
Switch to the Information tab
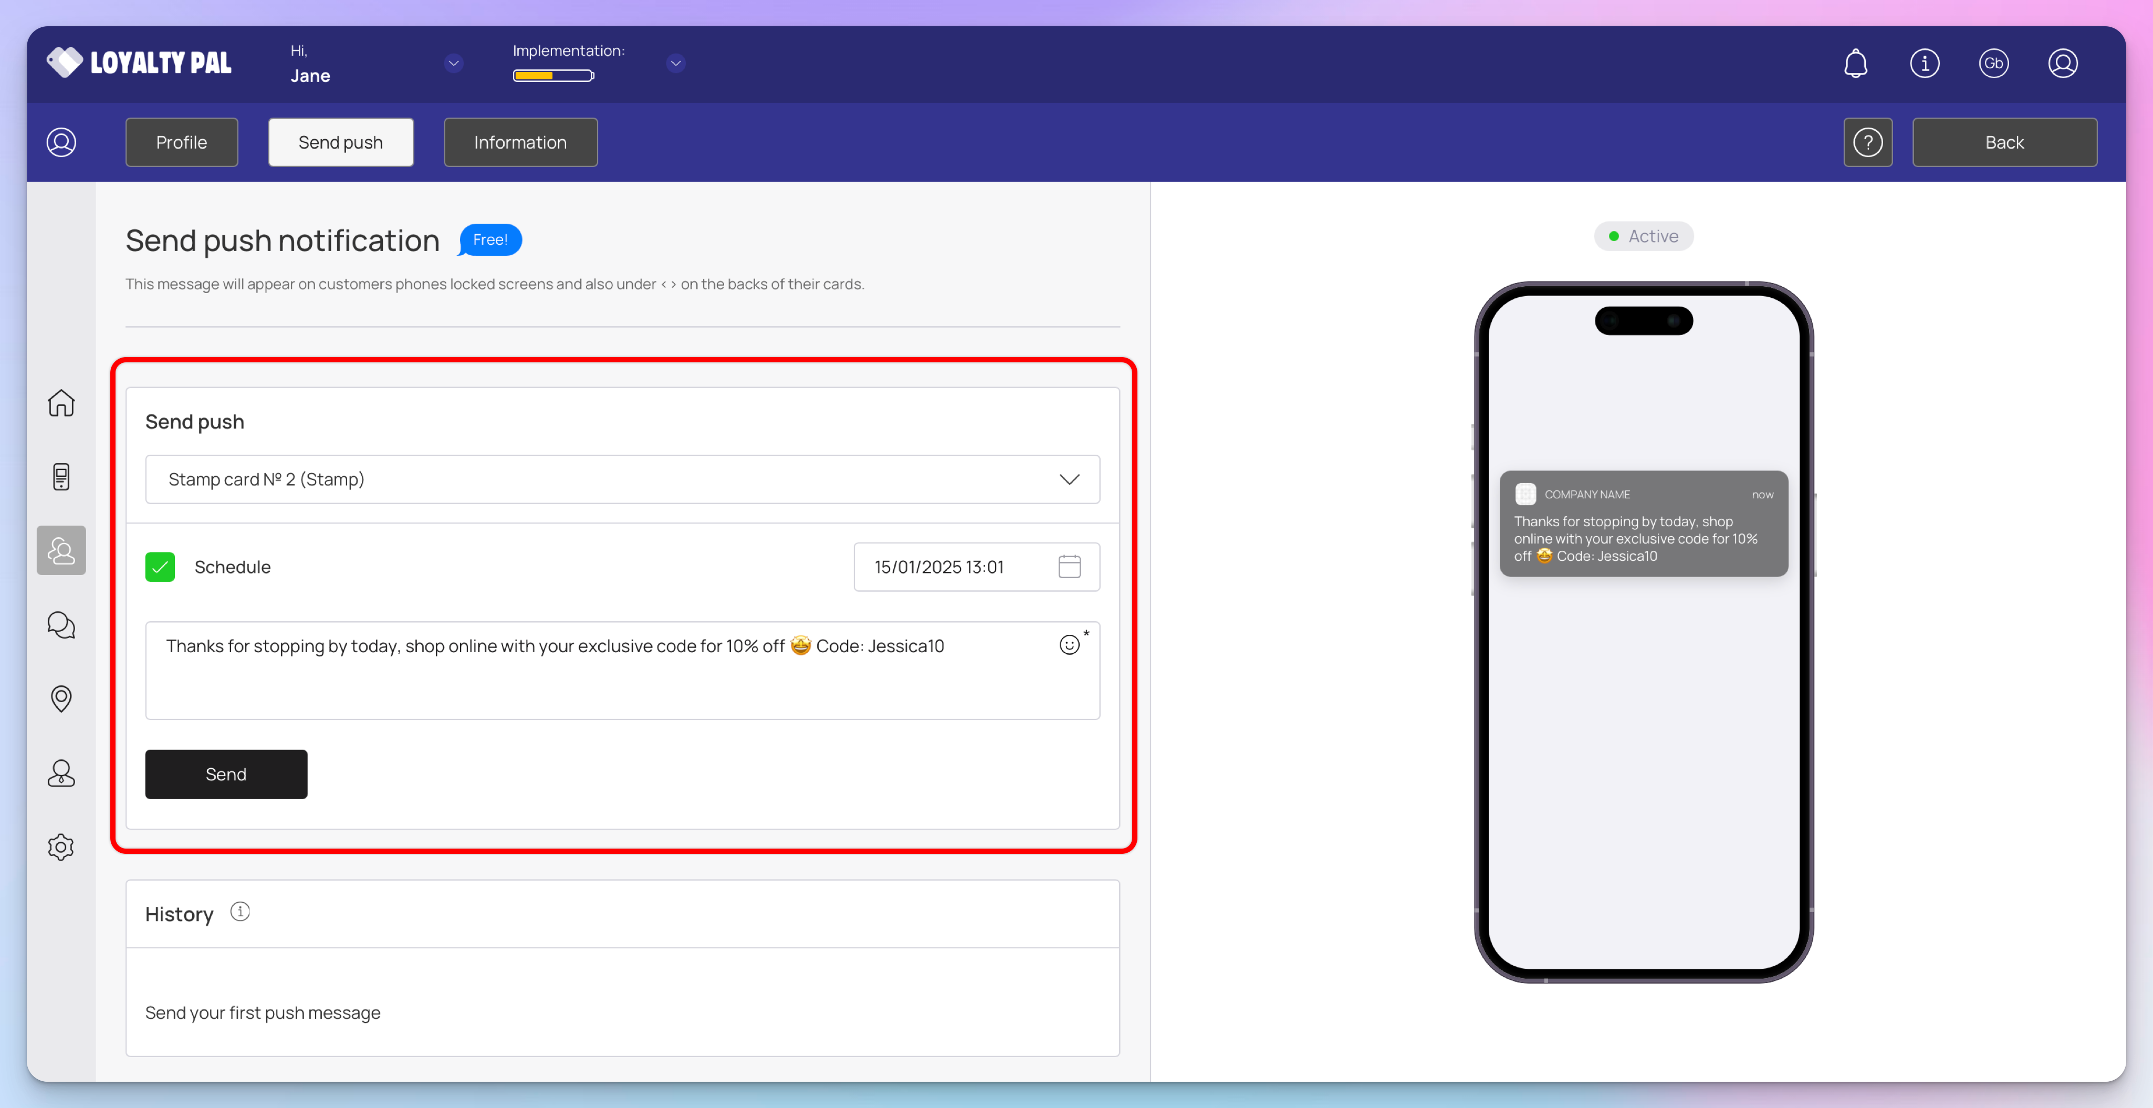[520, 142]
